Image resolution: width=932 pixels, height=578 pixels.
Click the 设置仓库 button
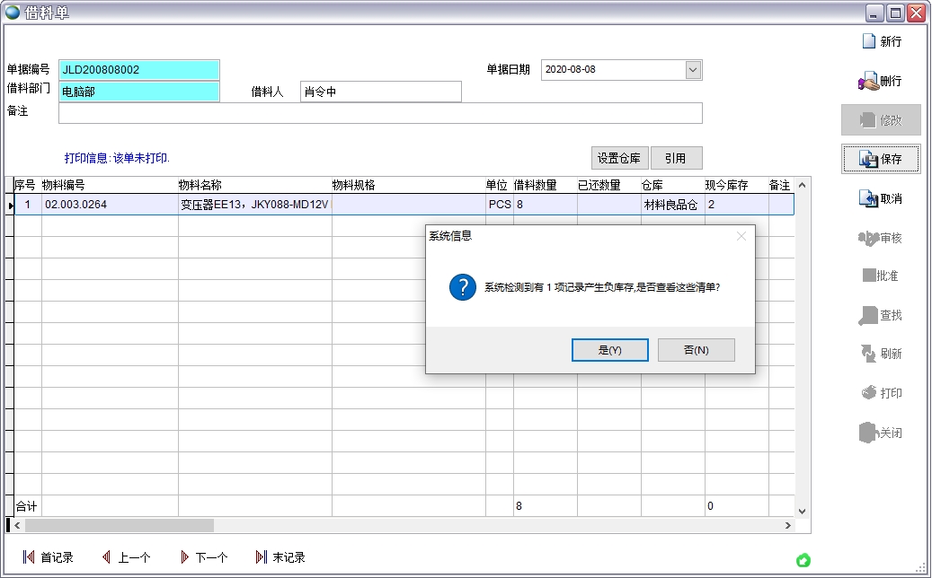(618, 158)
